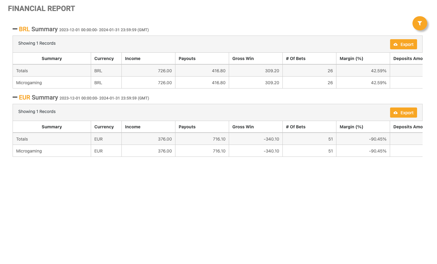Click the Totals row in EUR table

tap(22, 139)
